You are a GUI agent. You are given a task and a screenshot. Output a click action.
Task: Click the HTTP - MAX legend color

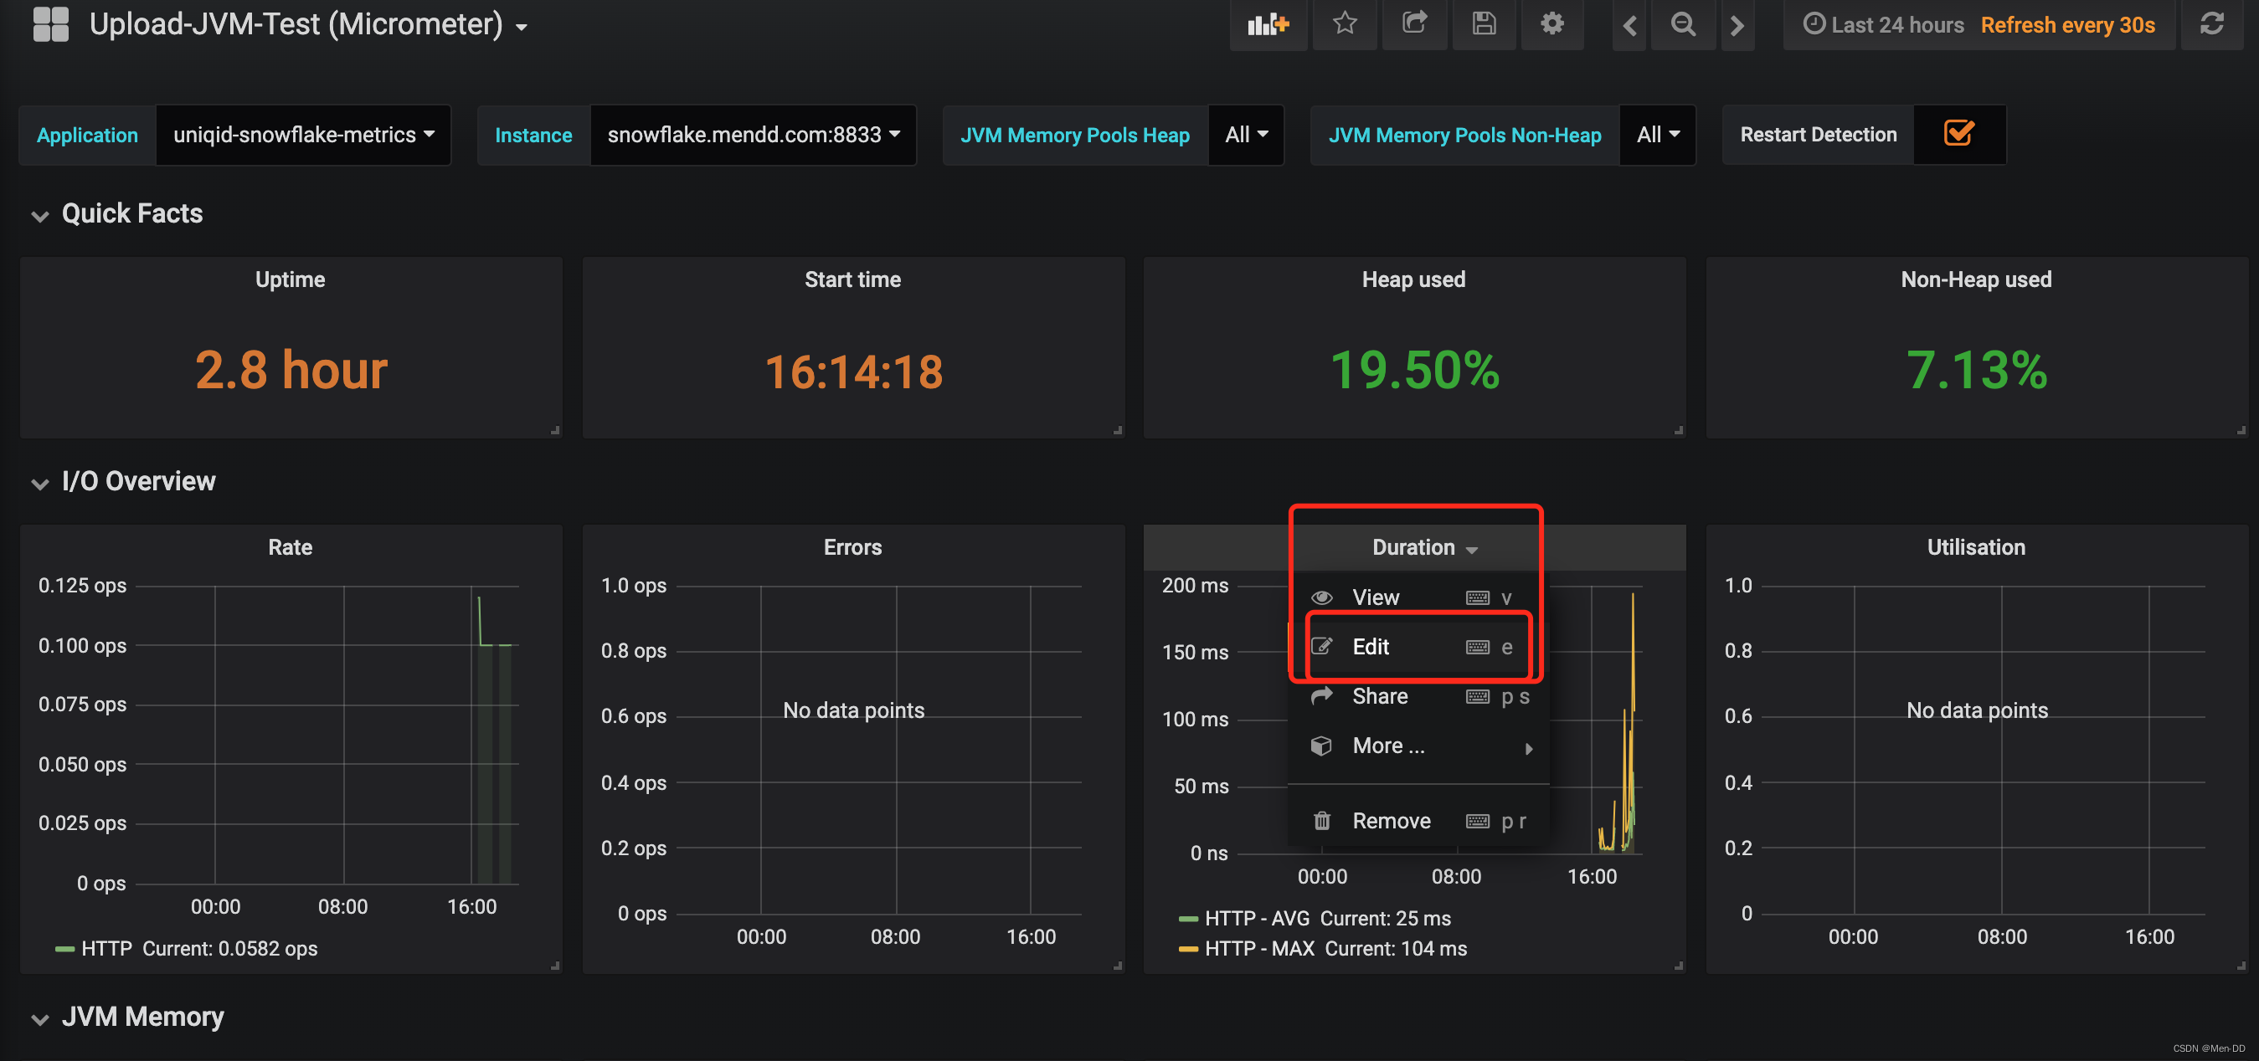[1187, 949]
